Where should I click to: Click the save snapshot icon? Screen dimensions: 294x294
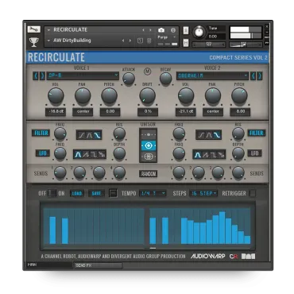(x=140, y=41)
